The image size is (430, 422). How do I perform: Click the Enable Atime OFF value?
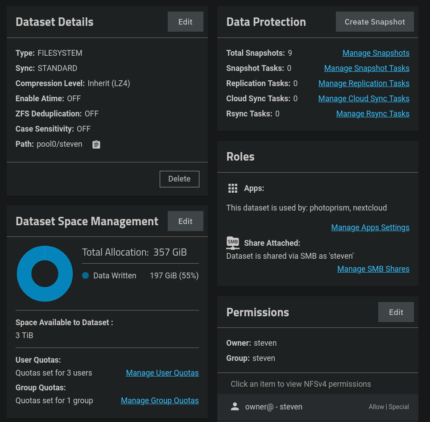tap(74, 99)
